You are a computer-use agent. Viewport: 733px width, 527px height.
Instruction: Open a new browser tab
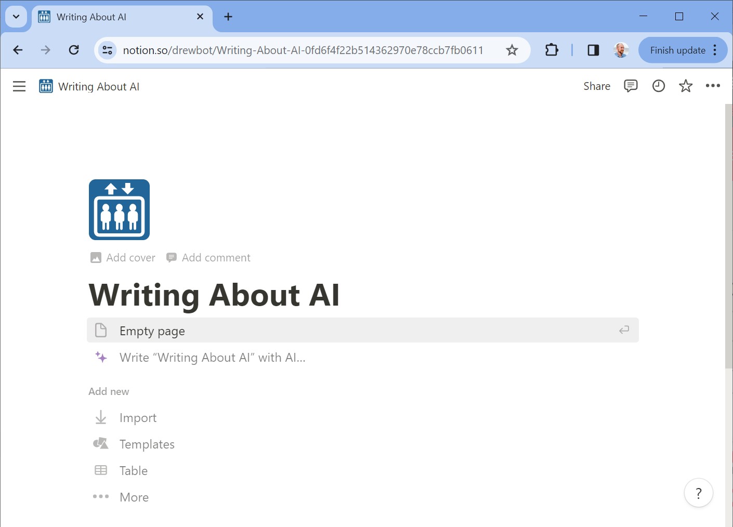click(x=228, y=16)
